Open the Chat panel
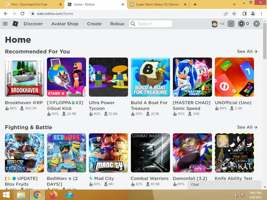267x200 pixels. (x=224, y=185)
